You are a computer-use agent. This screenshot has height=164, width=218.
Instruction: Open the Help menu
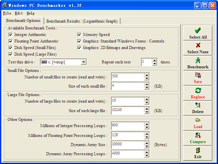coord(30,13)
